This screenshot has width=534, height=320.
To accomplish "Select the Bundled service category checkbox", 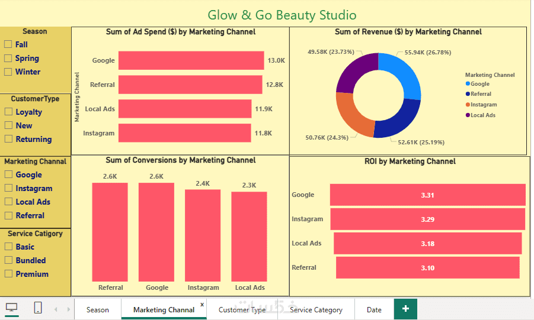I will tap(8, 260).
